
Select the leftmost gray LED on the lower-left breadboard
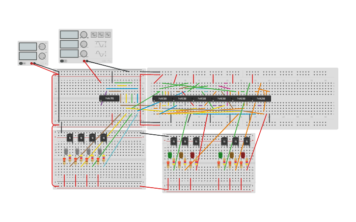point(66,152)
